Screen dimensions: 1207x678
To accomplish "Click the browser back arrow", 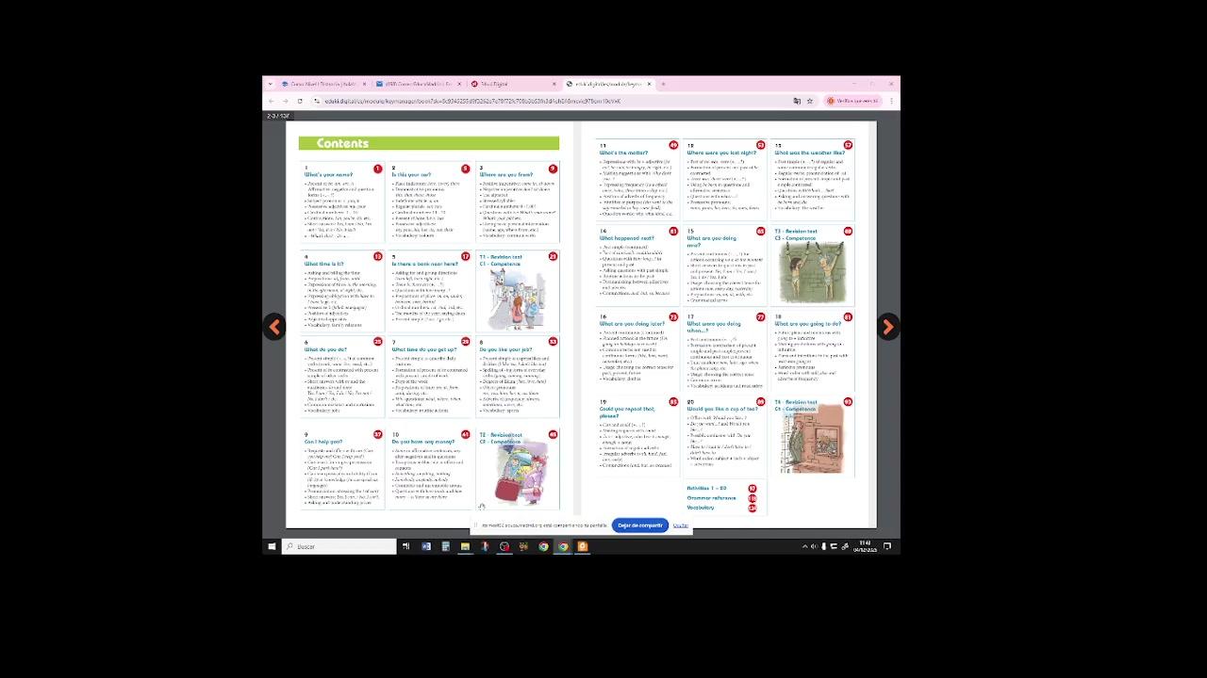I will pos(272,101).
